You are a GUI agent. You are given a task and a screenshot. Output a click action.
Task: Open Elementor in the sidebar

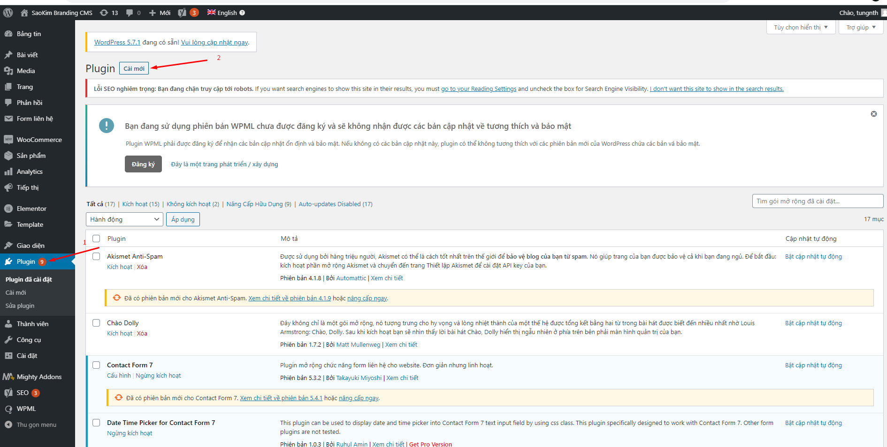(31, 209)
